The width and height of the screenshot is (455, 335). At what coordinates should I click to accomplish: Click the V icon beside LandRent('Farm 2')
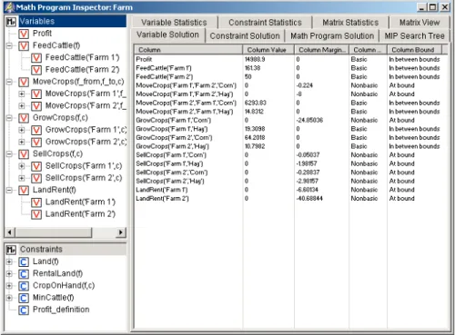click(x=36, y=214)
